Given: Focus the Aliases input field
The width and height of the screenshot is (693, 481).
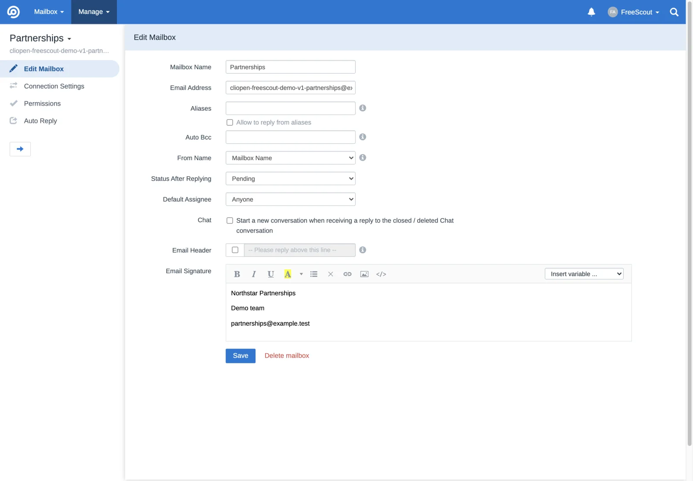Looking at the screenshot, I should pyautogui.click(x=291, y=108).
